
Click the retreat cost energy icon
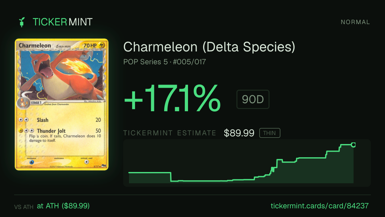click(86, 162)
